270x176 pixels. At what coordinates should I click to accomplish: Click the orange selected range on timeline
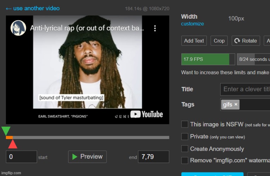(9, 137)
